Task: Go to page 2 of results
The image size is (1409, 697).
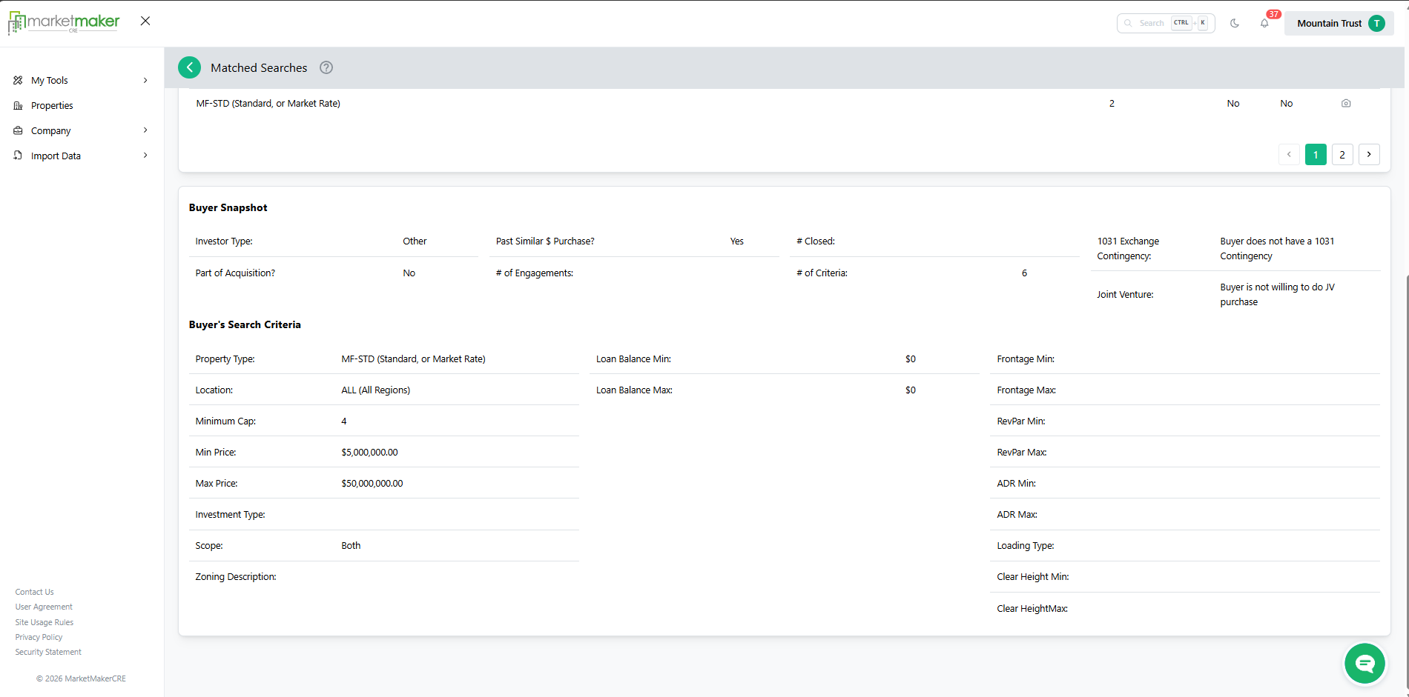Action: pos(1342,154)
